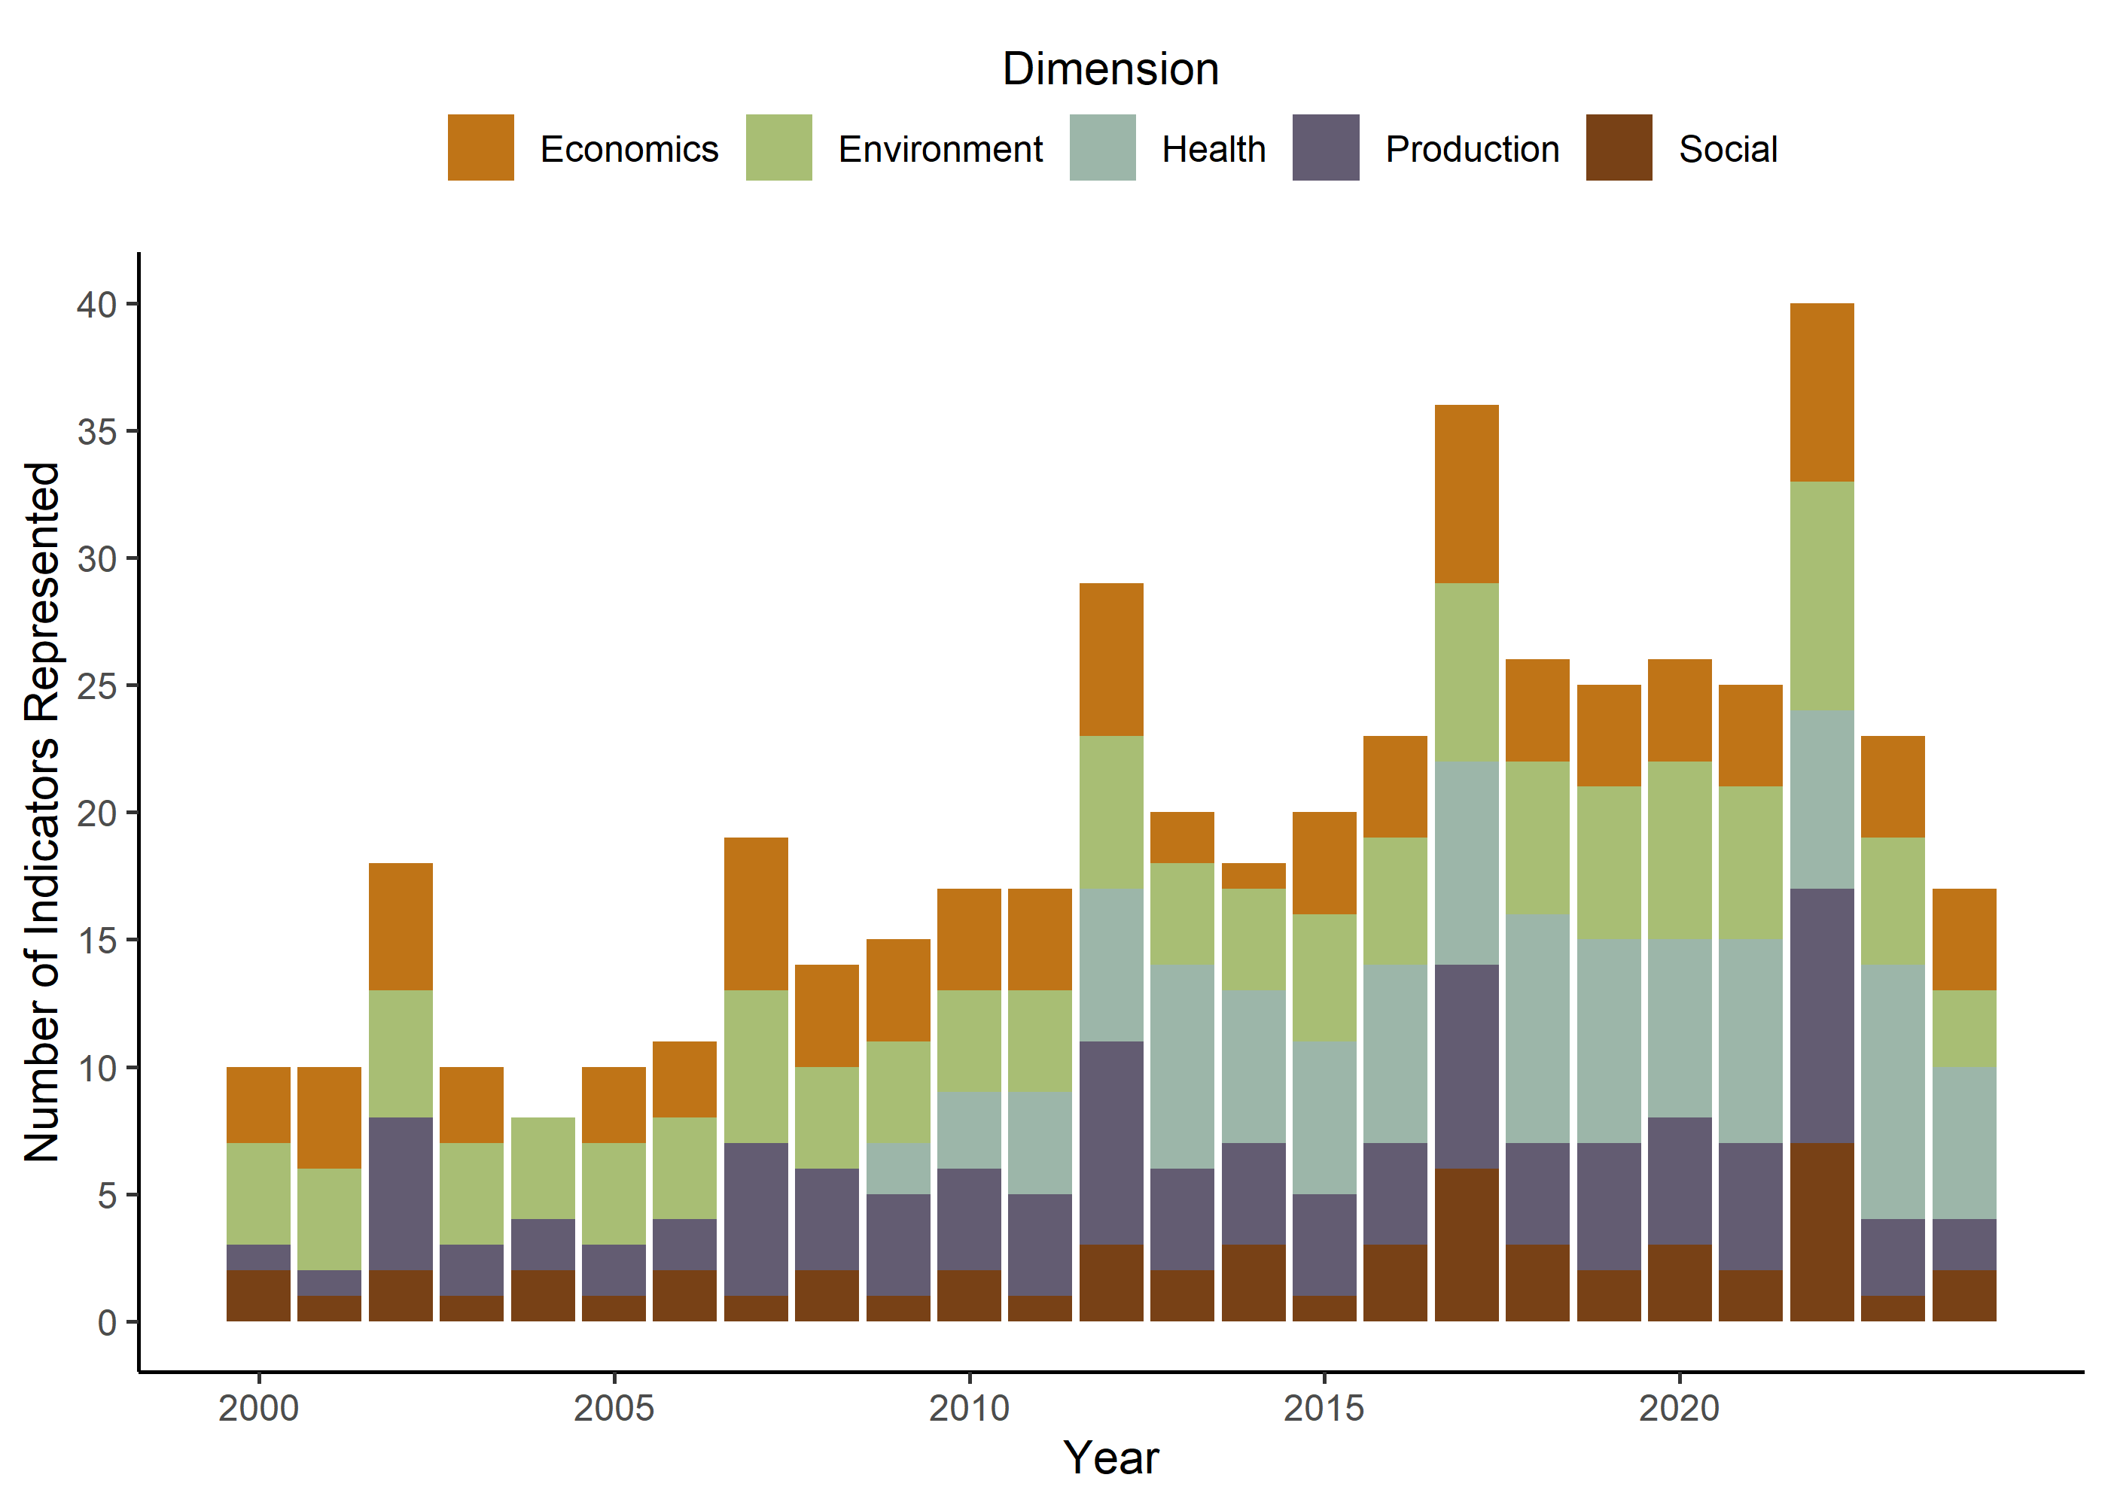Viewport: 2108px width, 1505px height.
Task: Click the Year axis title
Action: [1110, 1458]
